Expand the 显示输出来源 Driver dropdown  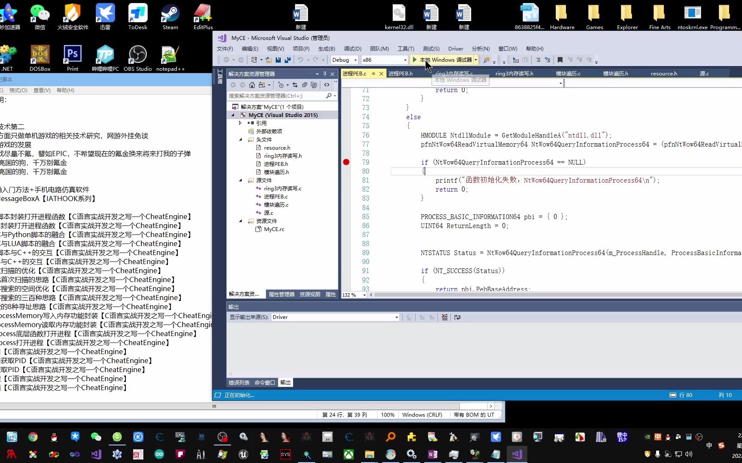pos(395,317)
